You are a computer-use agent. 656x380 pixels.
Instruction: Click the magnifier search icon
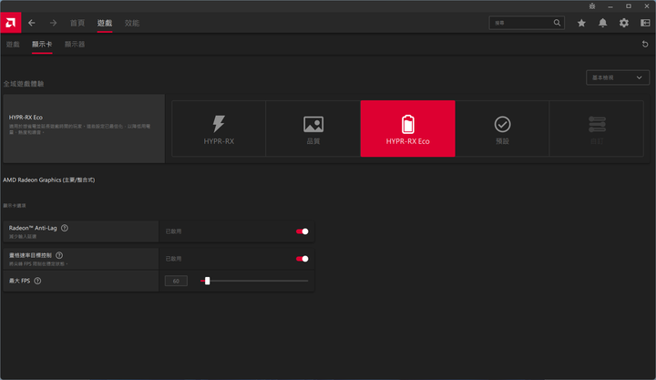pyautogui.click(x=557, y=23)
